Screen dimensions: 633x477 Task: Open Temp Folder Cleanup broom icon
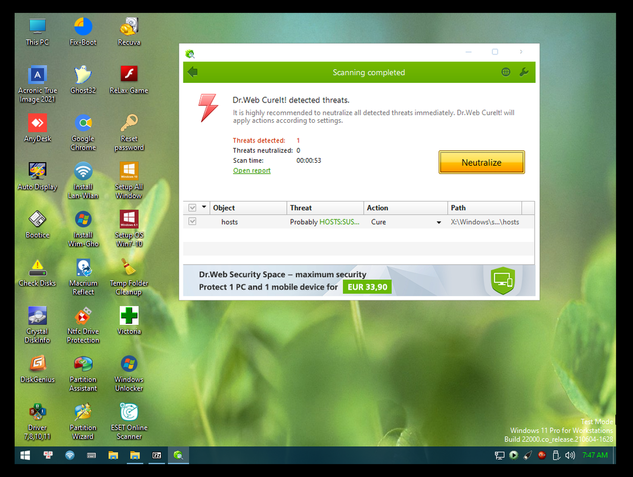pyautogui.click(x=129, y=277)
